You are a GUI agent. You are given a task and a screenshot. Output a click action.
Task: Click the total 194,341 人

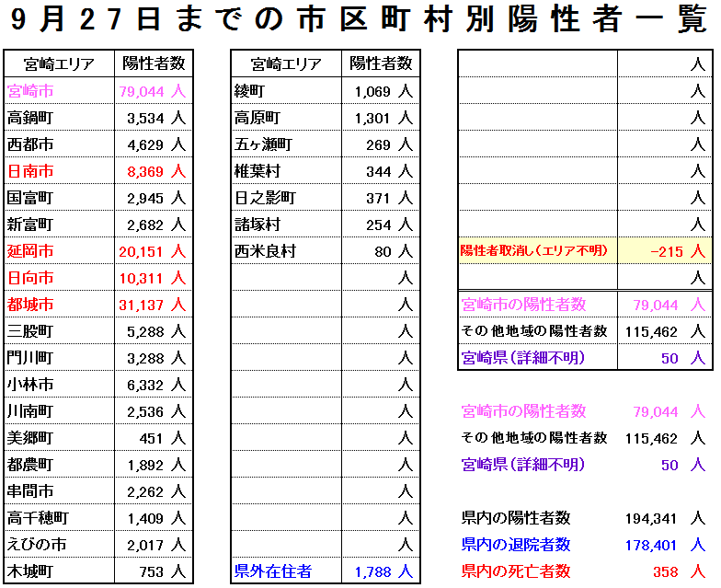(665, 519)
